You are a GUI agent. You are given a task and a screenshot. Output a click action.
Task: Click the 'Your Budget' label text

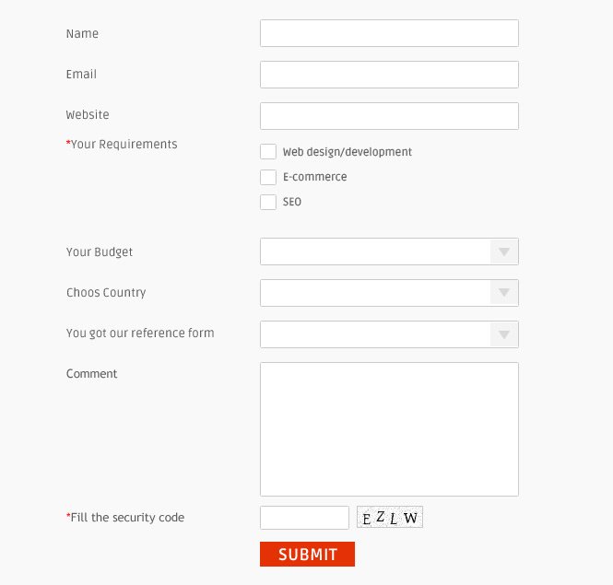click(100, 252)
